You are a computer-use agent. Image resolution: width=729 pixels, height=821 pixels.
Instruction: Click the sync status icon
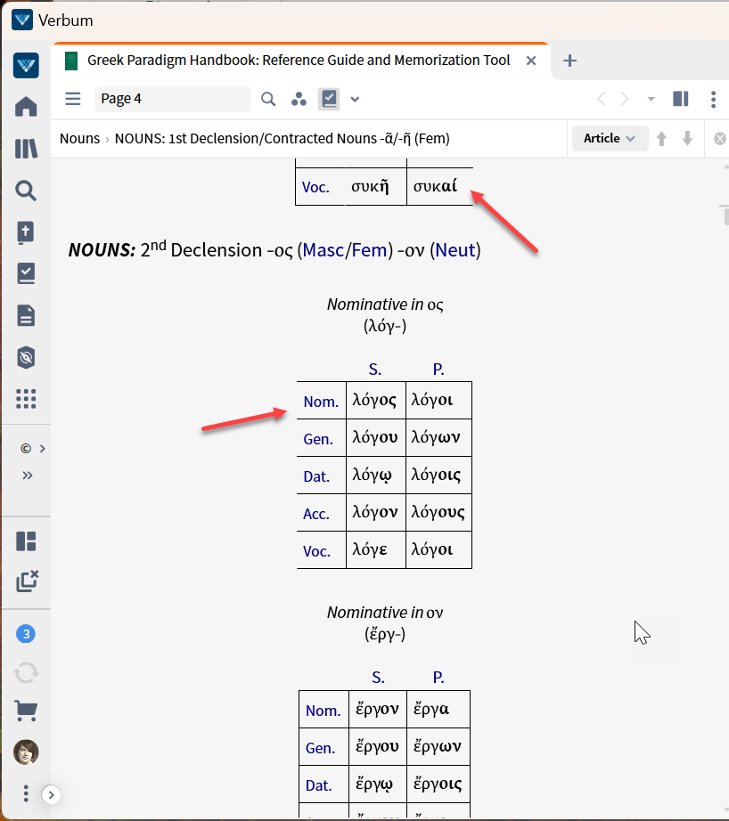click(x=26, y=673)
